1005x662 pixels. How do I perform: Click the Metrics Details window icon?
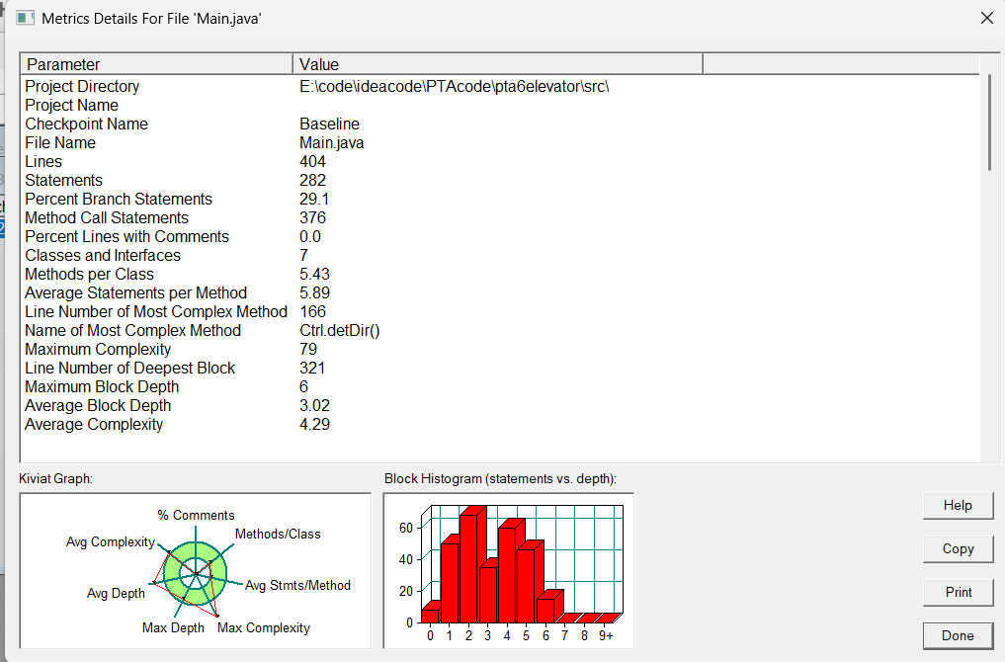click(x=25, y=18)
